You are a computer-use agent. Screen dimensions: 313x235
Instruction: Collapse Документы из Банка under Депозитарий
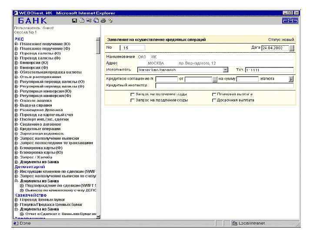[16, 181]
